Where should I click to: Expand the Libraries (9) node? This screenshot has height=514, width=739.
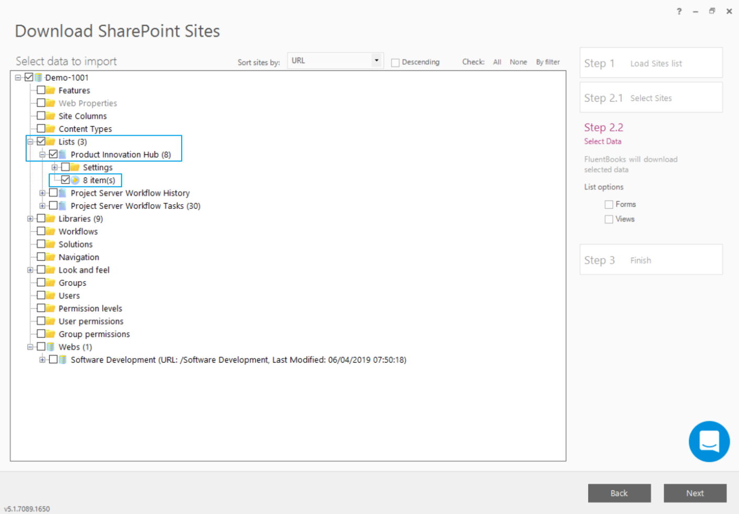click(30, 218)
